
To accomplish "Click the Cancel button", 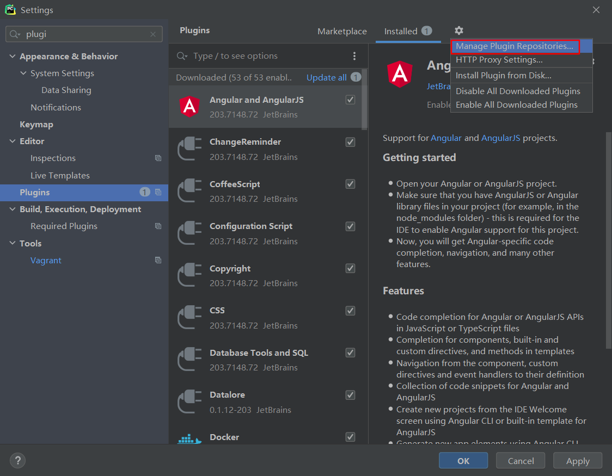I will (x=521, y=461).
